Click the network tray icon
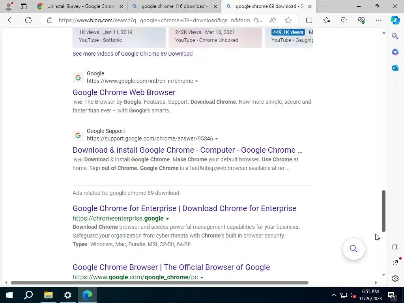The image size is (404, 303). (344, 295)
